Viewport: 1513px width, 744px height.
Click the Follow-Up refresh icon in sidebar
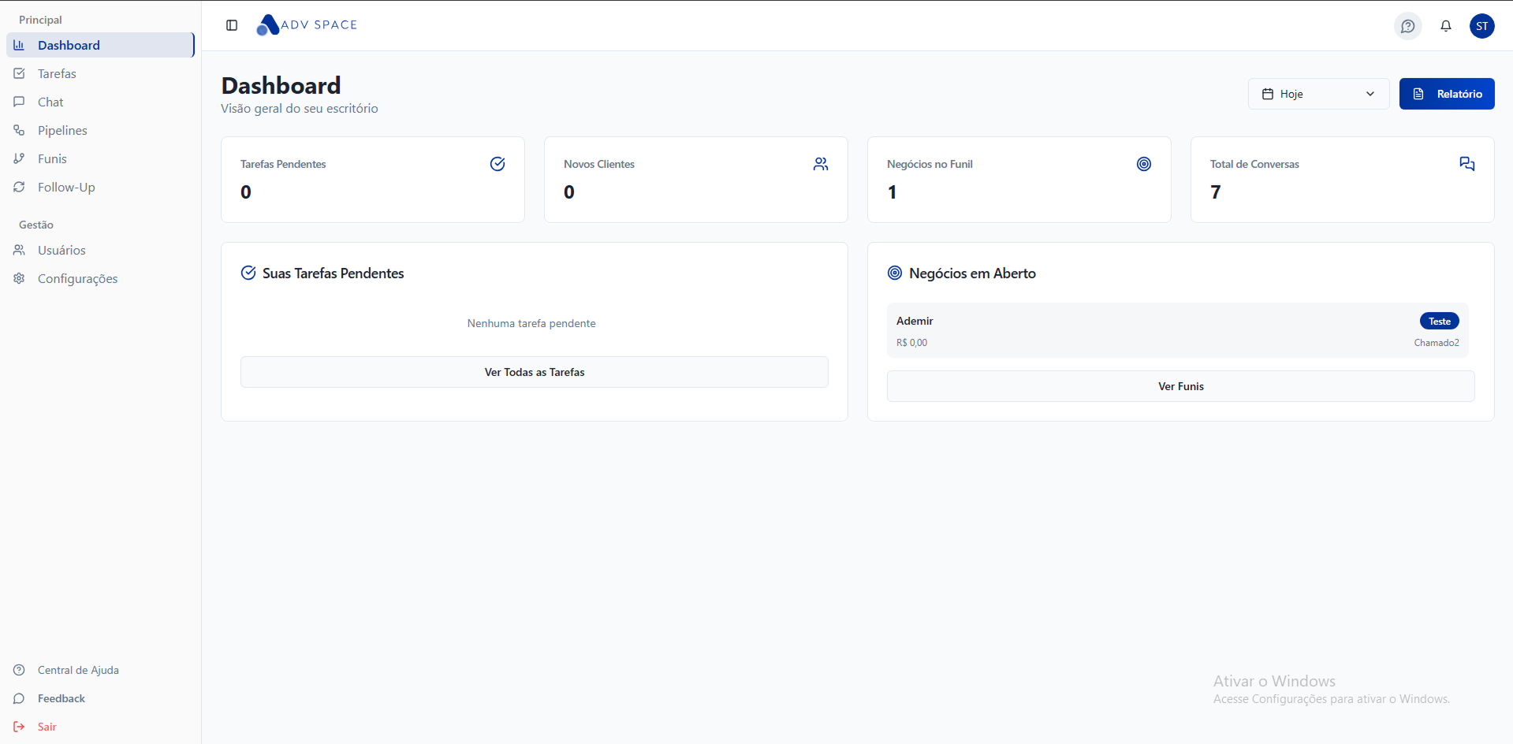pyautogui.click(x=19, y=187)
